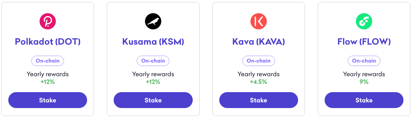The height and width of the screenshot is (118, 412).
Task: Click the Kava red K icon
Action: pos(258,21)
